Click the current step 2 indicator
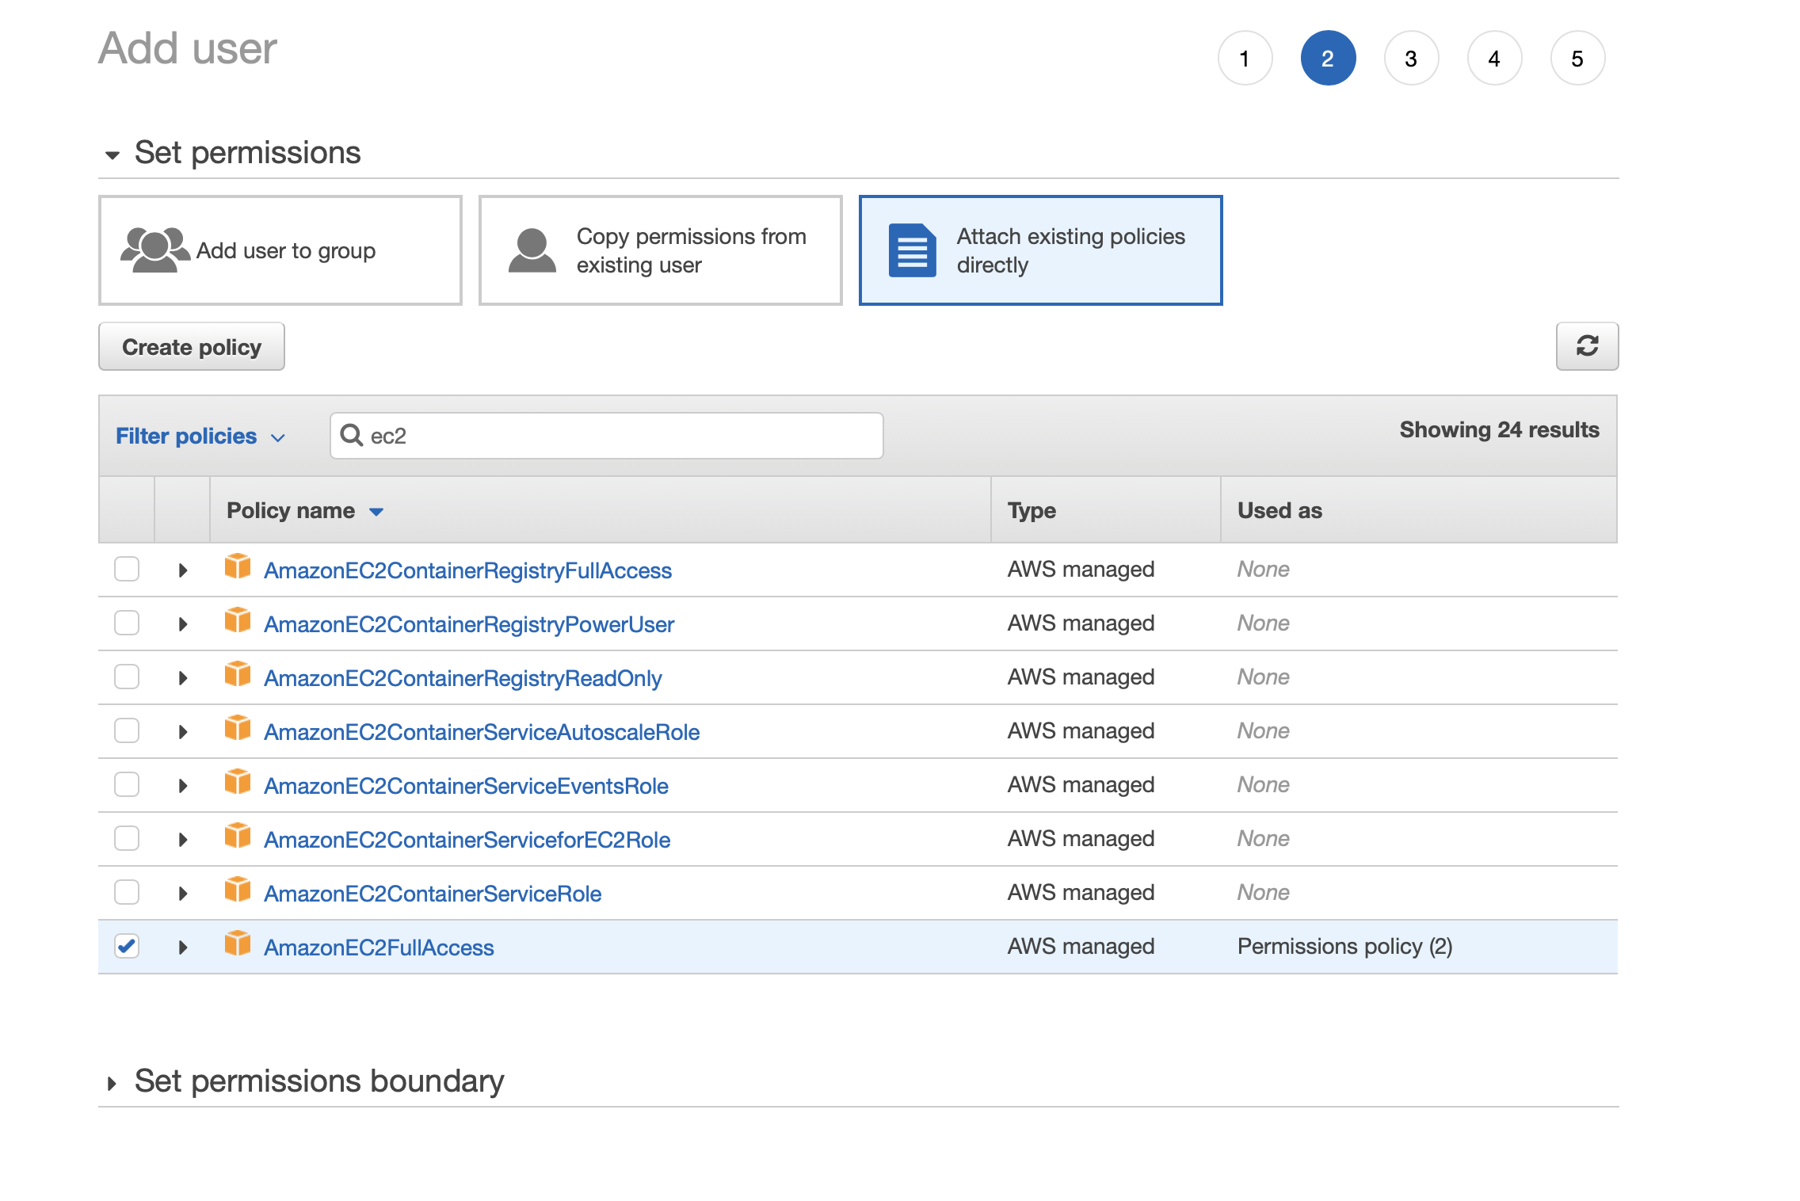 pos(1329,59)
